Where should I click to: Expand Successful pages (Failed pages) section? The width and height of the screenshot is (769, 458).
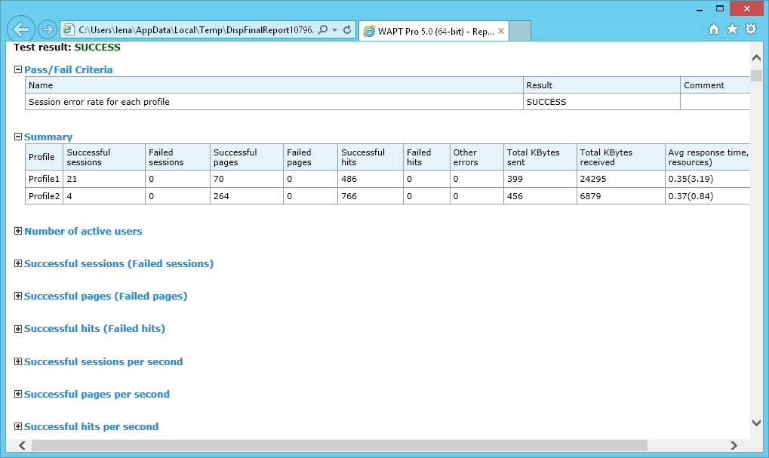[18, 296]
